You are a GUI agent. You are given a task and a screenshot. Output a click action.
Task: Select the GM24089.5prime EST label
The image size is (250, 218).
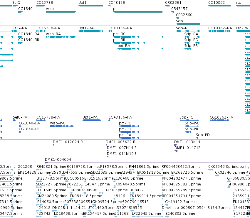coord(52,196)
